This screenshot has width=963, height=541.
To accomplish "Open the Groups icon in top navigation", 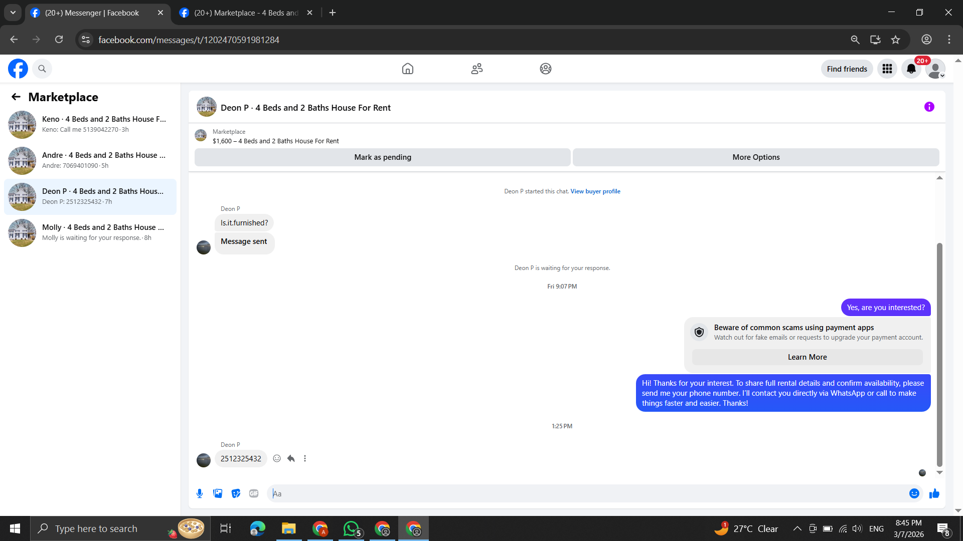I will 546,69.
